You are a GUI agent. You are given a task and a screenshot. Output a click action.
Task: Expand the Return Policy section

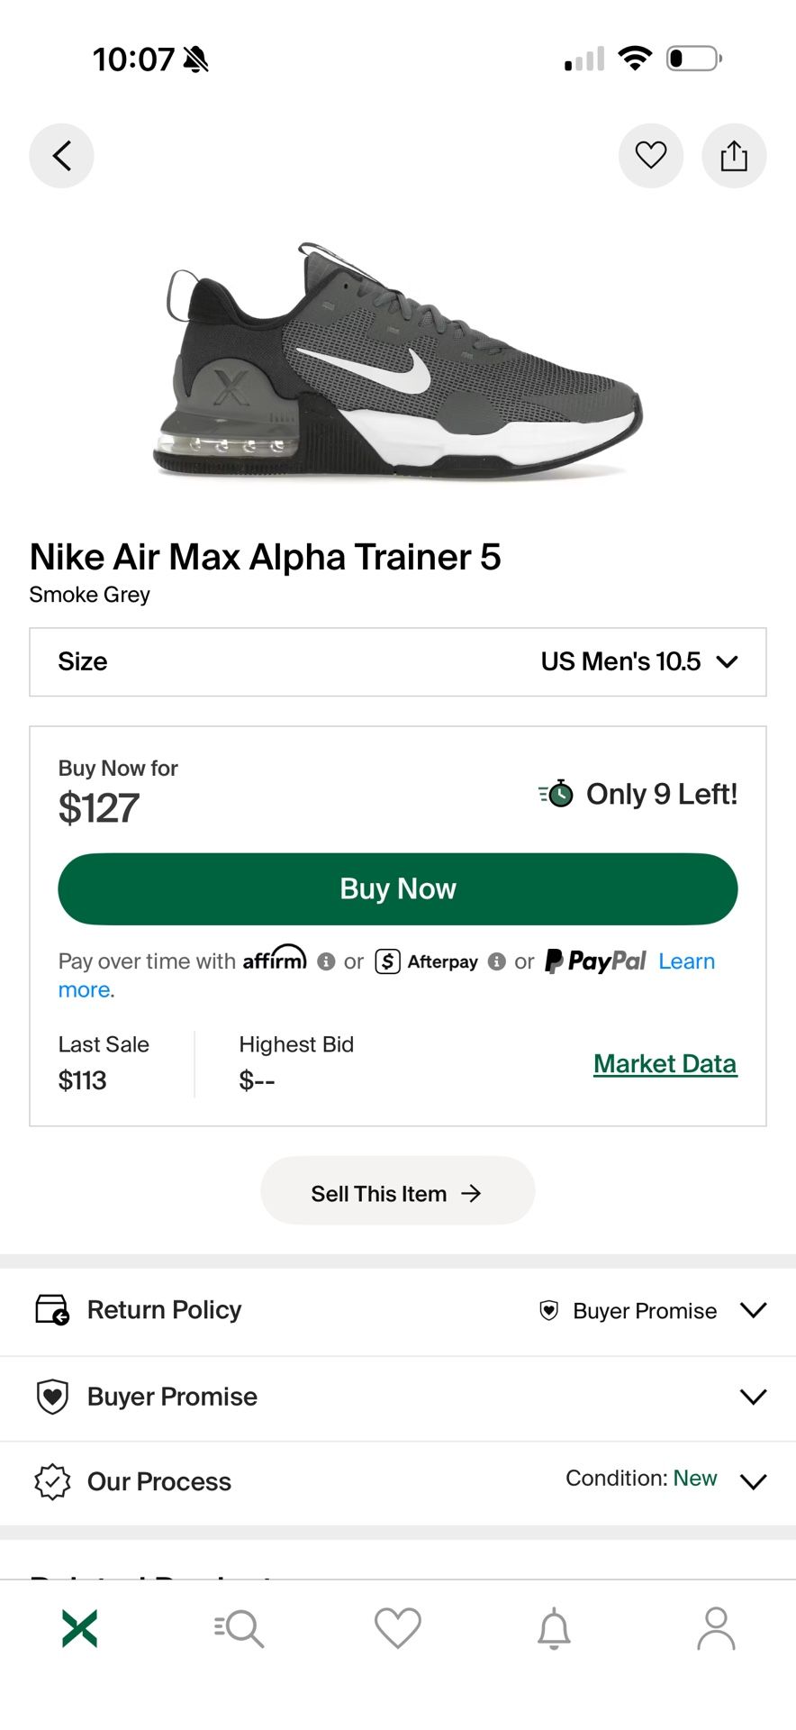(397, 1310)
